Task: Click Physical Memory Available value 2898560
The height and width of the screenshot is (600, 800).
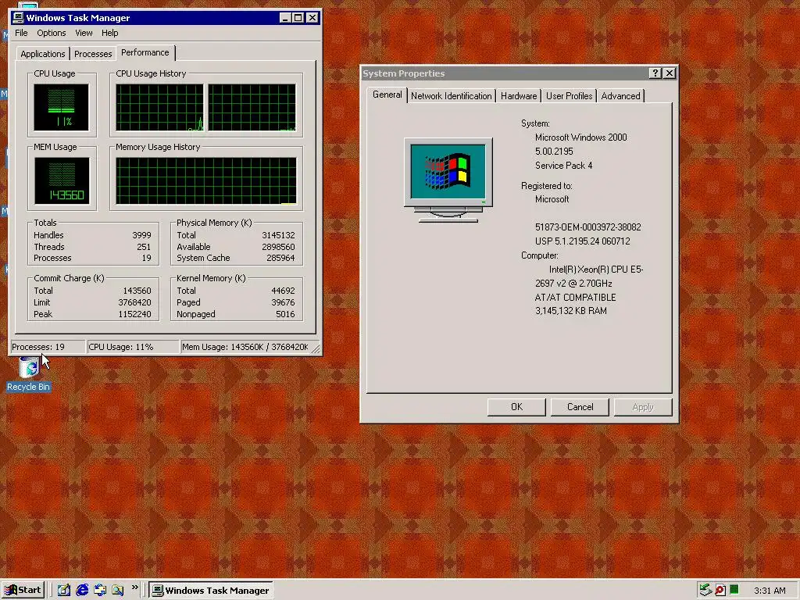Action: 278,247
